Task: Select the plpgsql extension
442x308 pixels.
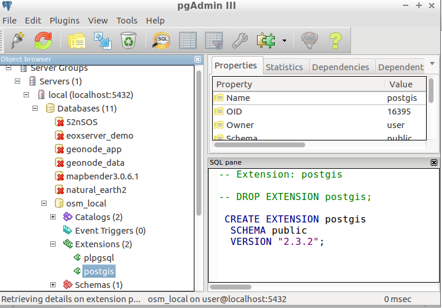Action: point(99,258)
